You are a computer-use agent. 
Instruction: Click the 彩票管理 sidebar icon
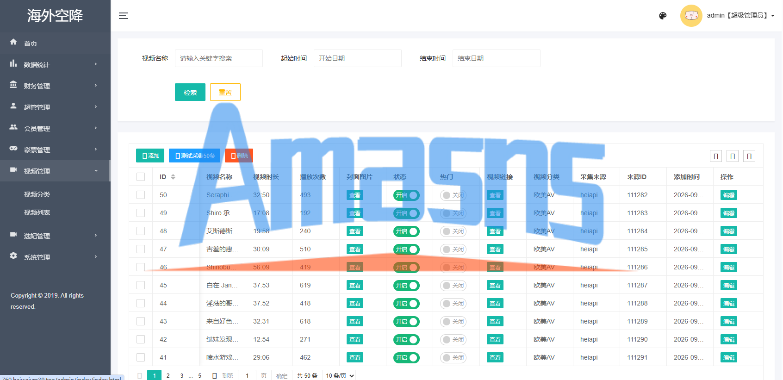13,149
